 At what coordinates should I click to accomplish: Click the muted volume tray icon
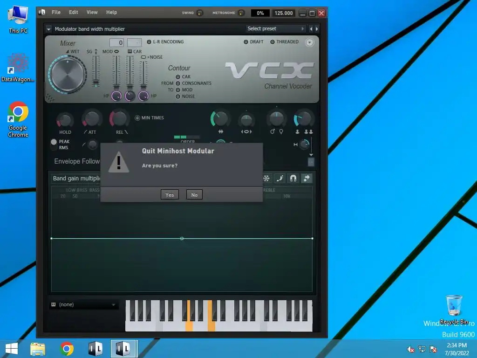coord(411,349)
